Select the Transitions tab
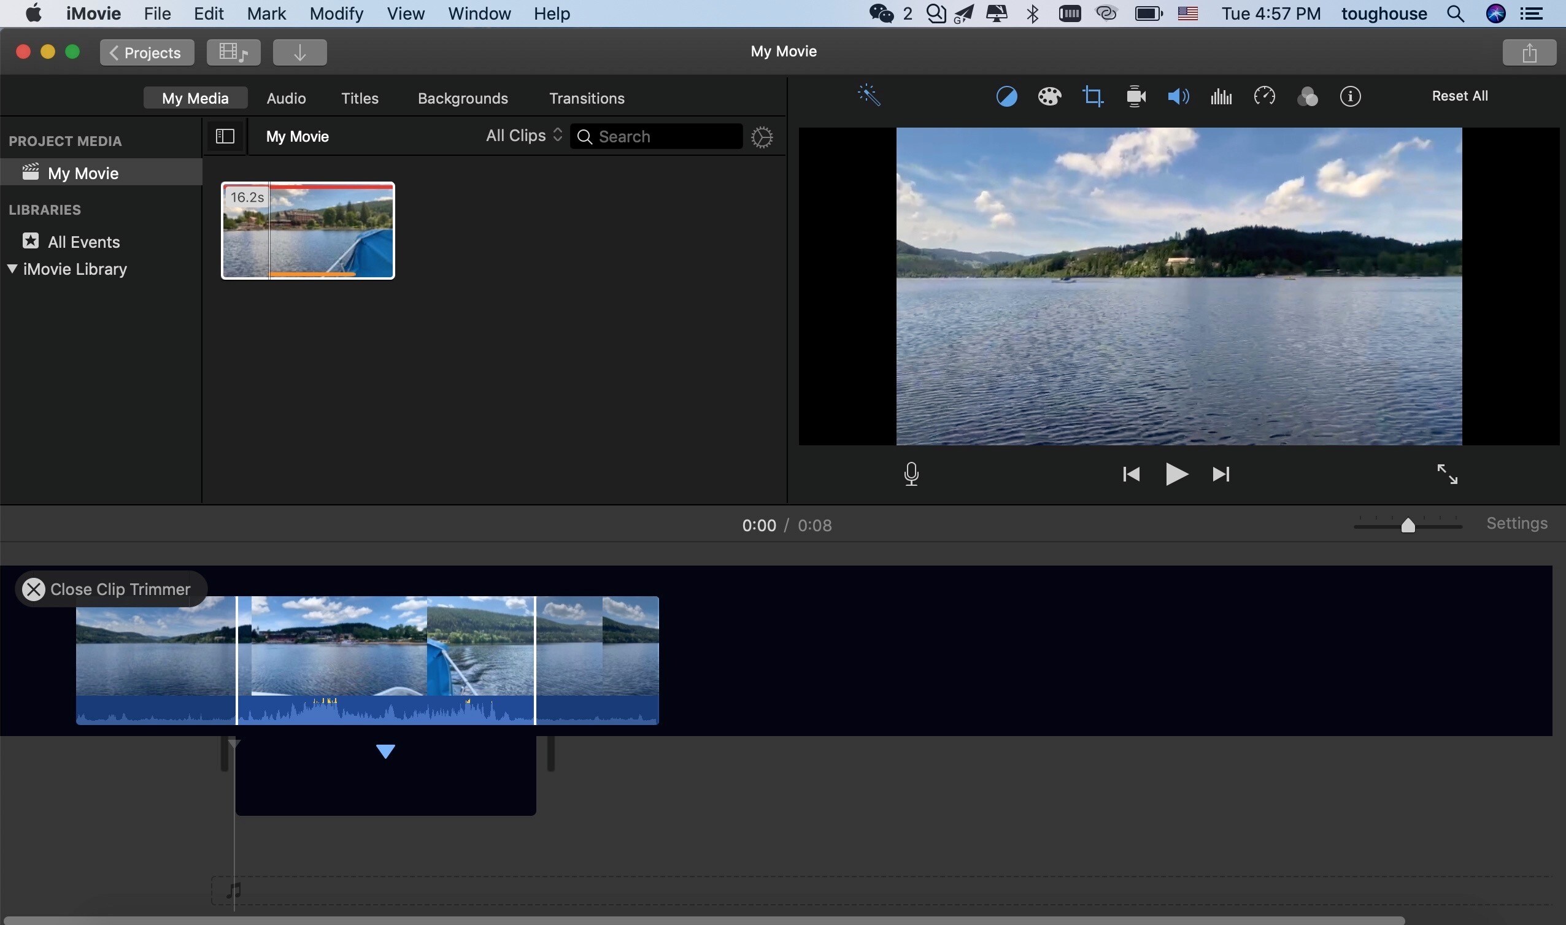1566x925 pixels. click(x=587, y=97)
